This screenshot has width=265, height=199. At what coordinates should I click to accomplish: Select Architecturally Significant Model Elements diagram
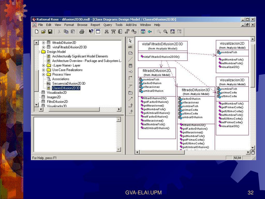click(80, 56)
